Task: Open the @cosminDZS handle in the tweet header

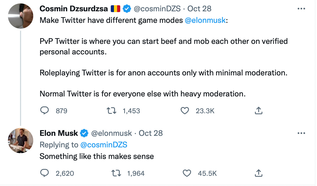Action: (x=157, y=9)
